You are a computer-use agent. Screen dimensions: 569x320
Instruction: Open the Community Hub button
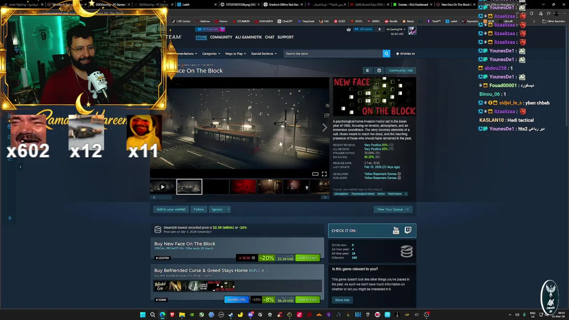(x=401, y=70)
